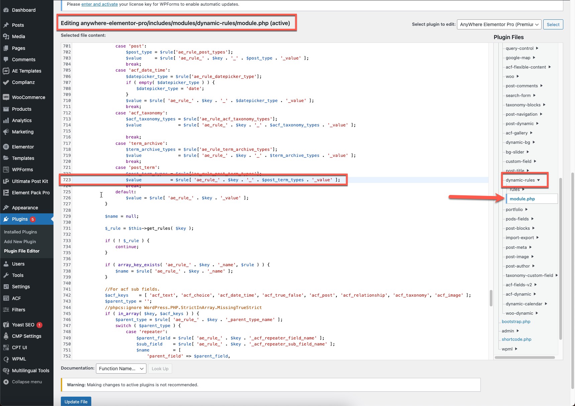Click the Plugins plug icon
This screenshot has height=406, width=575.
(6, 219)
